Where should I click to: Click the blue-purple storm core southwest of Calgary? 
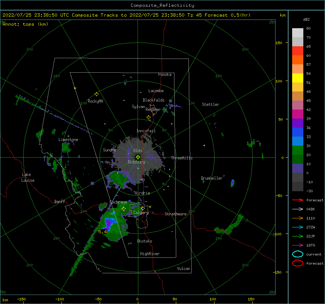tap(109, 224)
